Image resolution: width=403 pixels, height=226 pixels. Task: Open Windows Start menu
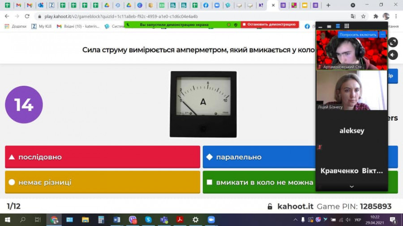point(7,220)
